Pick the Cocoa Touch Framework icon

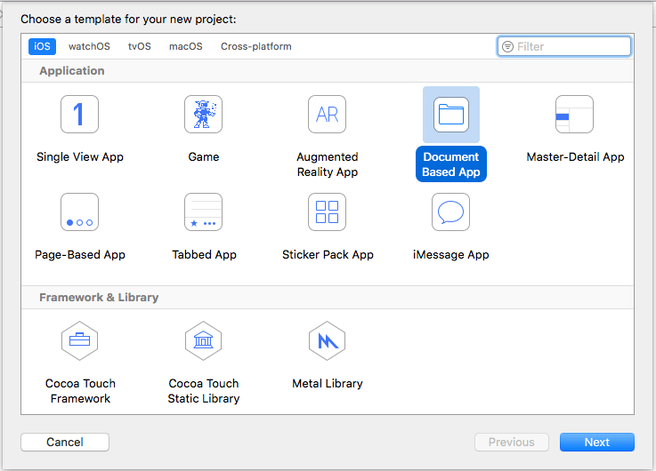click(x=79, y=340)
